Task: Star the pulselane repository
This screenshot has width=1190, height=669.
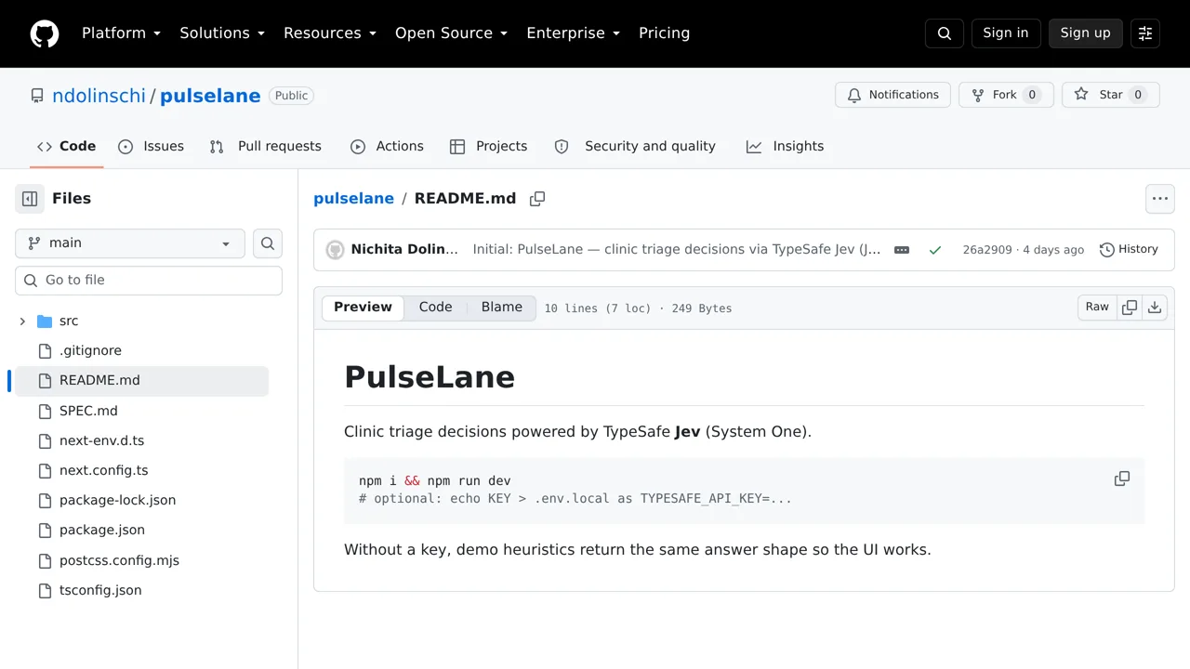Action: [x=1111, y=95]
